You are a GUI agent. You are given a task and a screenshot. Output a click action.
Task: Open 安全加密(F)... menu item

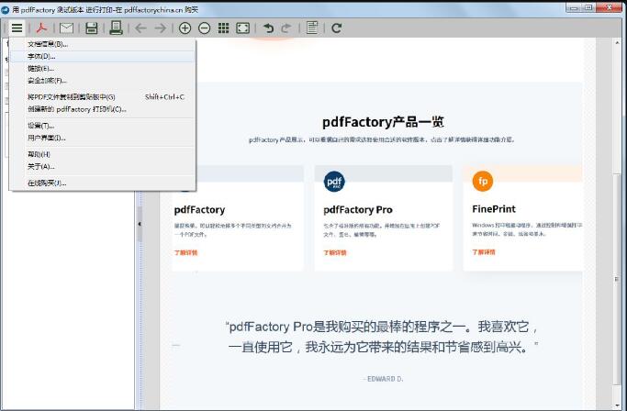coord(103,81)
